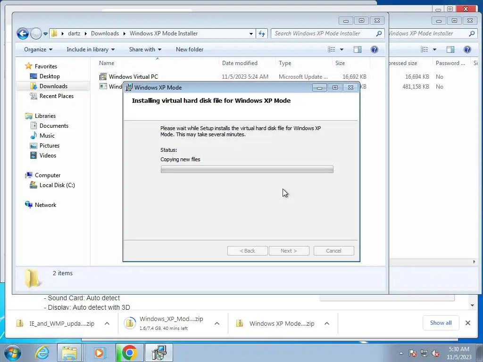Open the recent pages dropdown next to forward arrow
This screenshot has height=362, width=483.
[x=46, y=33]
